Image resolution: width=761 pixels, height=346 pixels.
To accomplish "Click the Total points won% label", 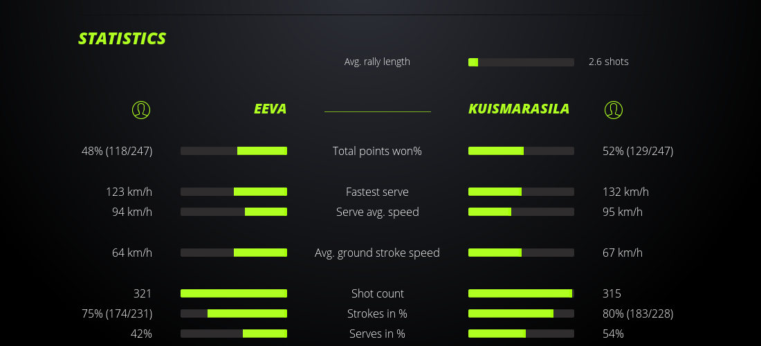I will 377,151.
